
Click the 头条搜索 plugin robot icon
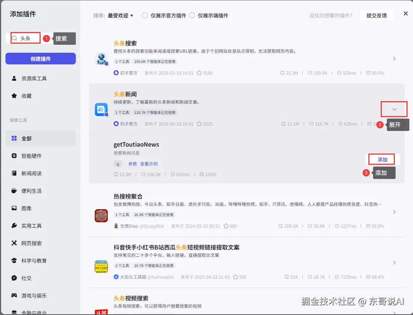(101, 59)
